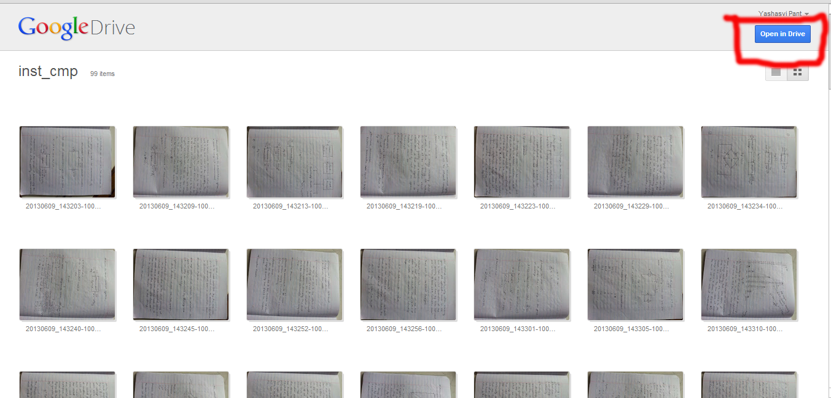Open thumbnail 20130609_143245-100
The image size is (831, 398).
[x=181, y=285]
